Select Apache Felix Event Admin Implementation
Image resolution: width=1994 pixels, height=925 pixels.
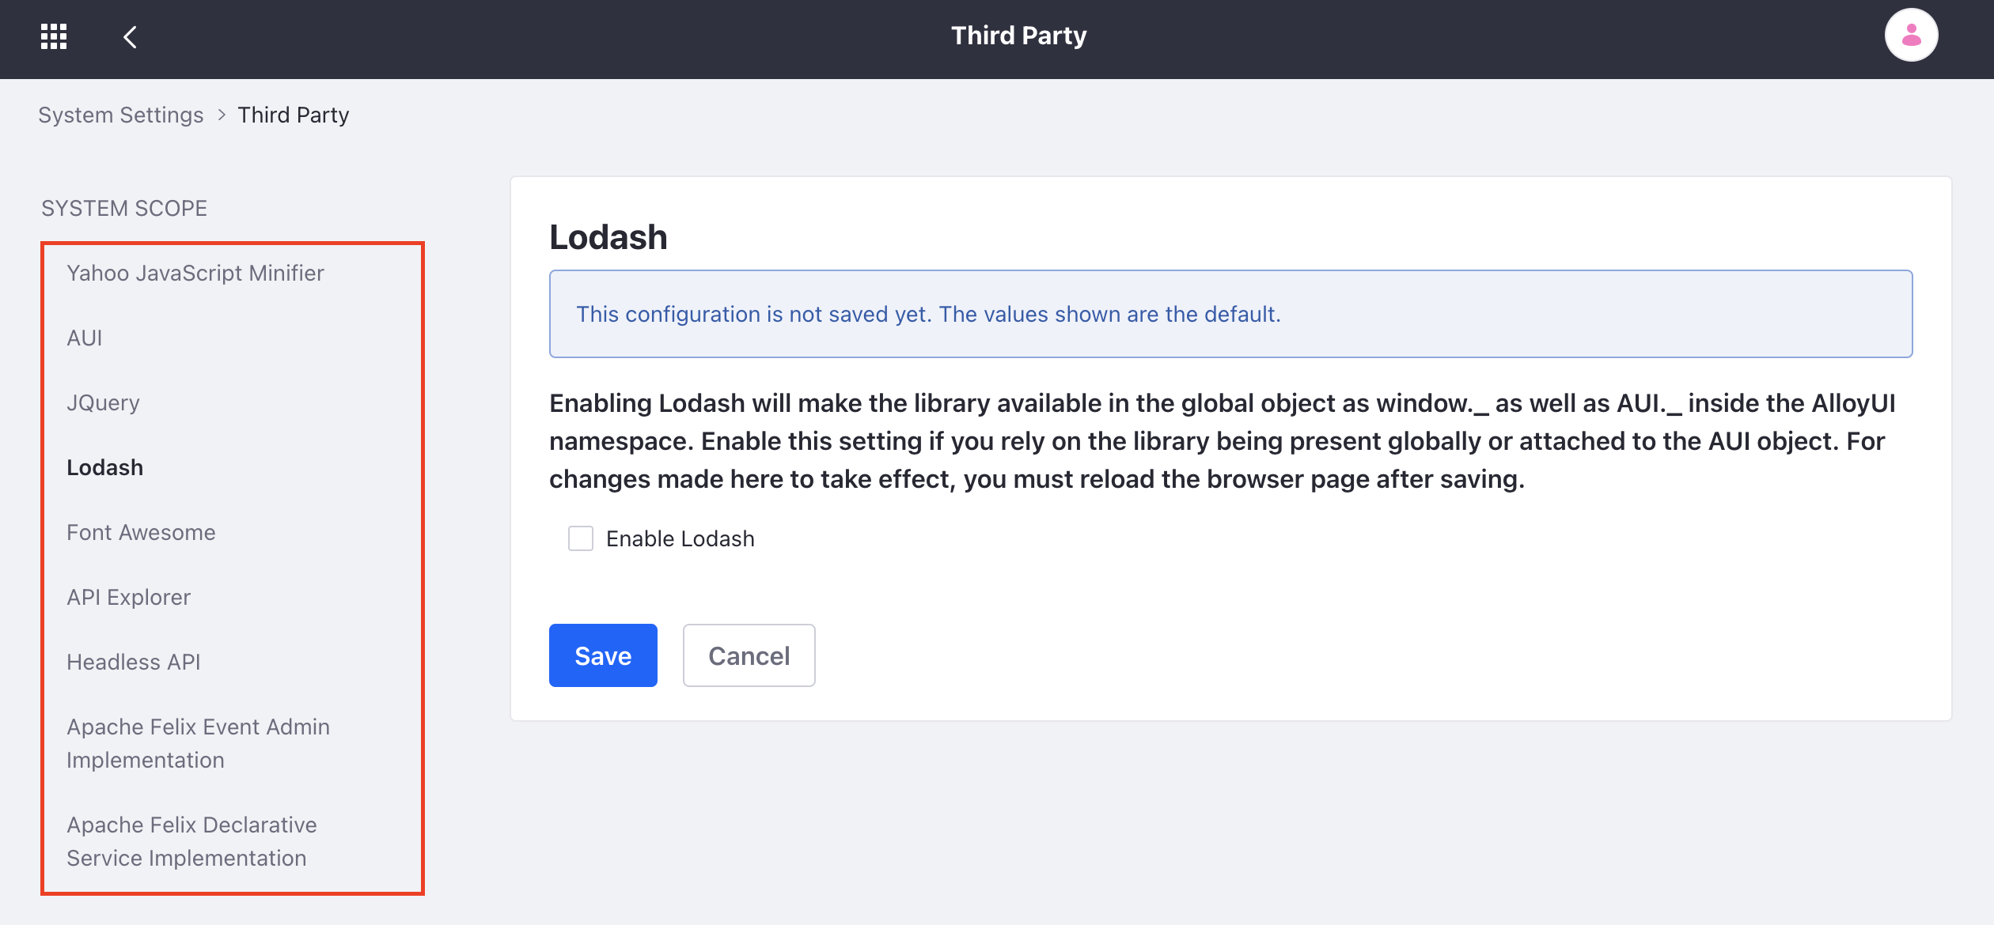tap(198, 743)
